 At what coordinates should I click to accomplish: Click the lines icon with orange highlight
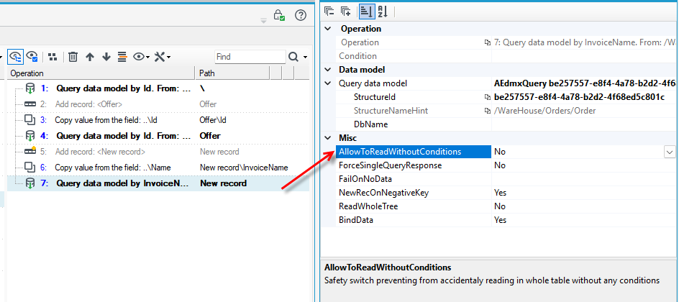click(122, 57)
